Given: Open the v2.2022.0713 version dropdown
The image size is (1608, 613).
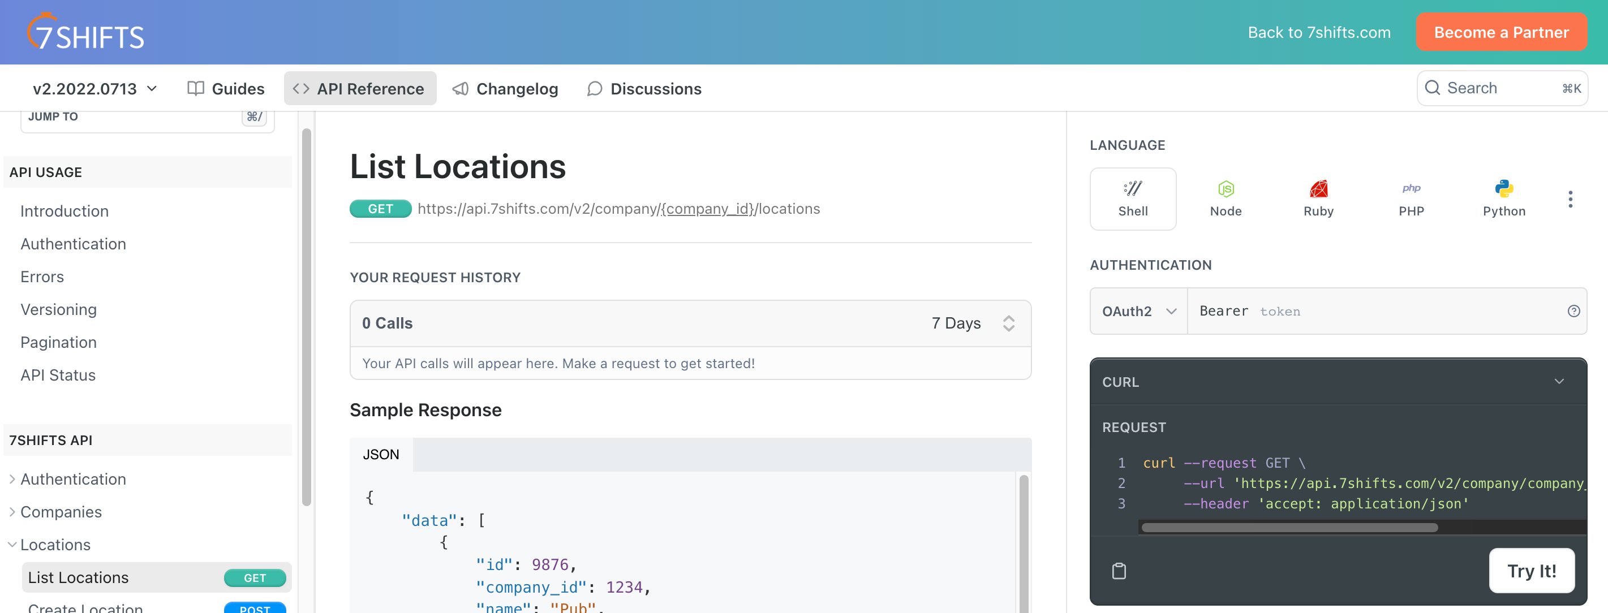Looking at the screenshot, I should click(x=95, y=89).
